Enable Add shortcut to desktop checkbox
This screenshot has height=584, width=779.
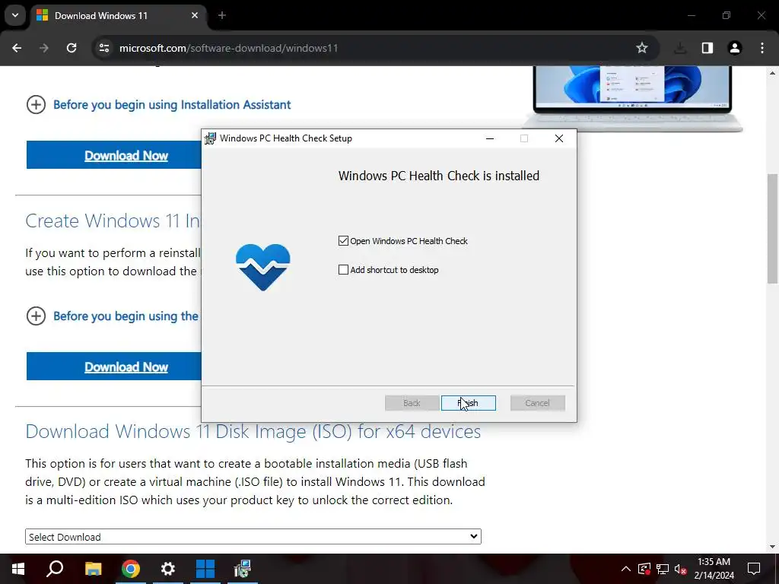click(x=343, y=270)
